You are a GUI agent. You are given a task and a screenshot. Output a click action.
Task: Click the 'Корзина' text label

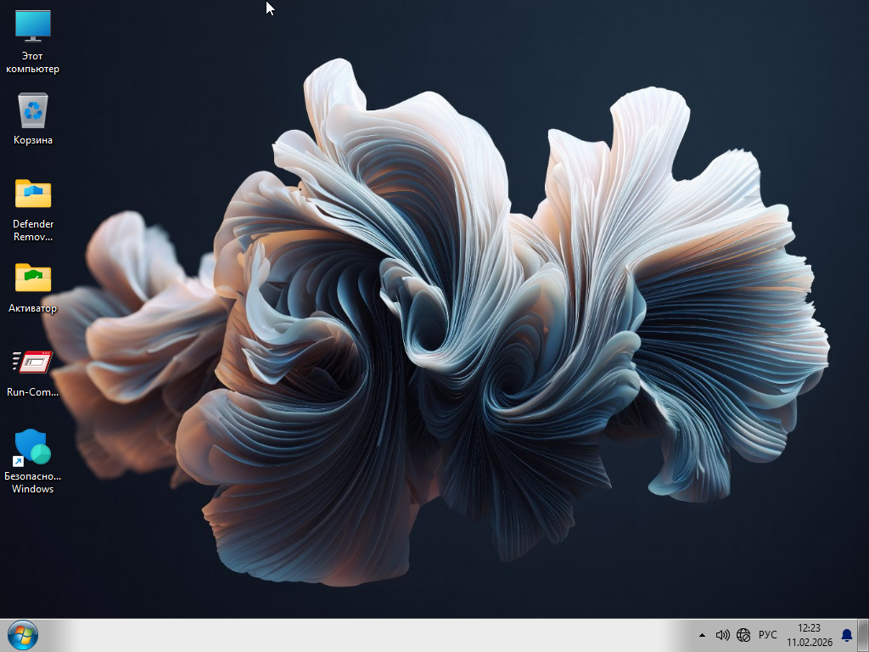pyautogui.click(x=33, y=140)
